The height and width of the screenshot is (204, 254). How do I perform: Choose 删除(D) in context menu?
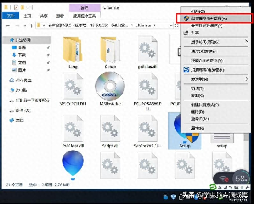coord(215,112)
